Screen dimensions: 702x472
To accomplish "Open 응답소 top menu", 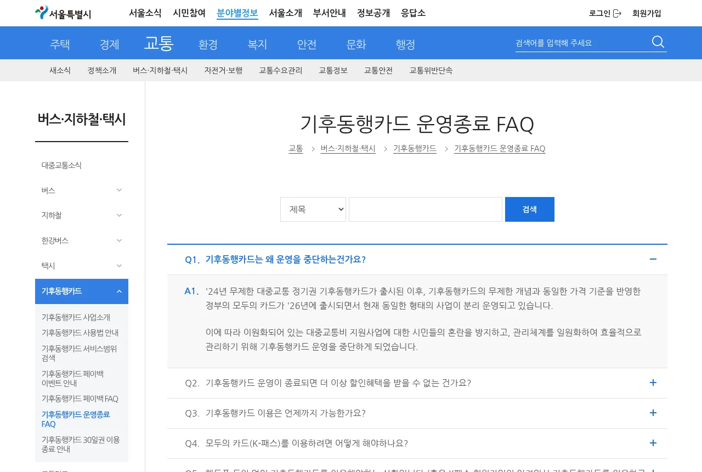I will (413, 13).
